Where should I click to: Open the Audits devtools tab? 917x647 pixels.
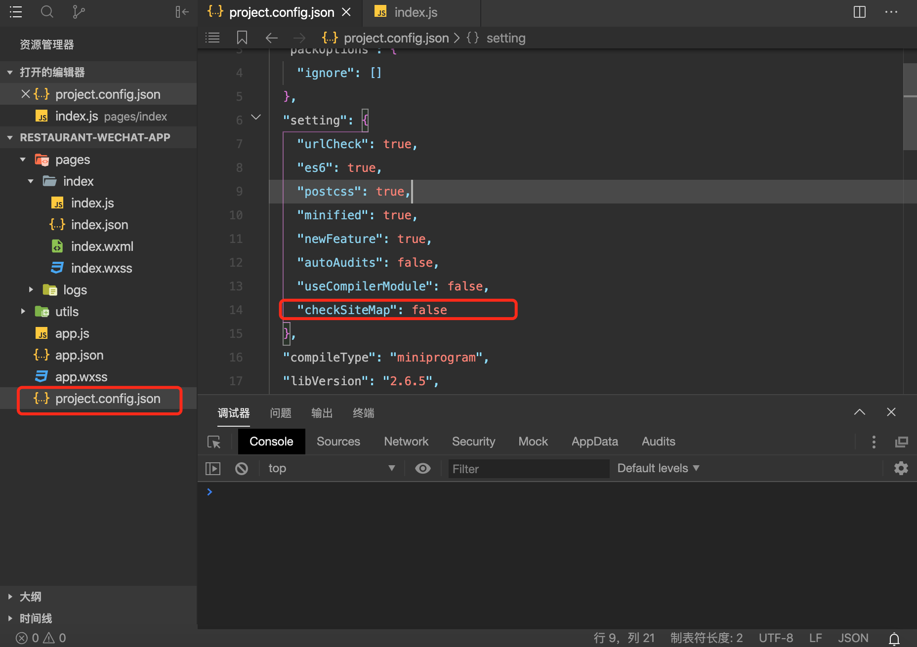click(658, 442)
